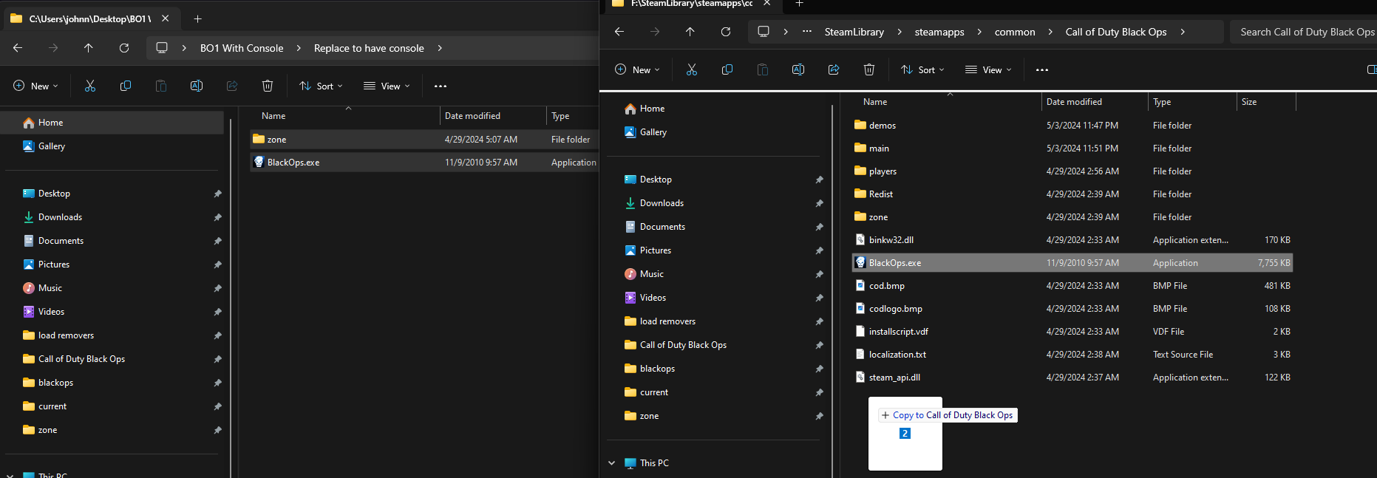Select BO1 With Console breadcrumb segment
The image size is (1377, 478).
tap(242, 48)
